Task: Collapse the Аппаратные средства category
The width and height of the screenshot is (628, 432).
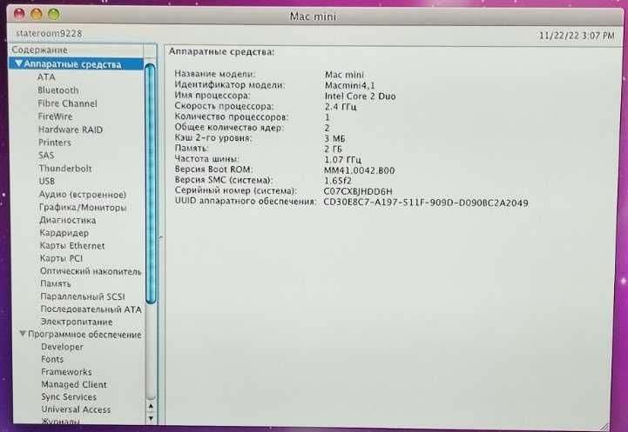Action: (x=18, y=63)
